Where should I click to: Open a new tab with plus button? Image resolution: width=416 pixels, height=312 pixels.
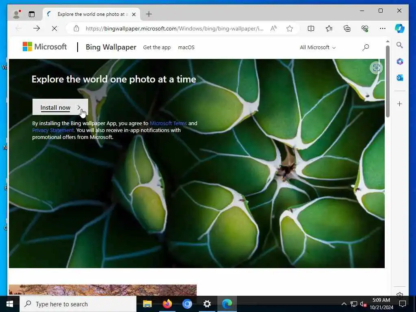[x=149, y=14]
